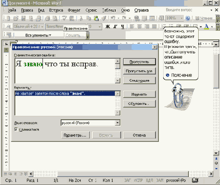The image size is (220, 185).
Task: Open the Styles and Formatting pane icon
Action: pos(9,26)
